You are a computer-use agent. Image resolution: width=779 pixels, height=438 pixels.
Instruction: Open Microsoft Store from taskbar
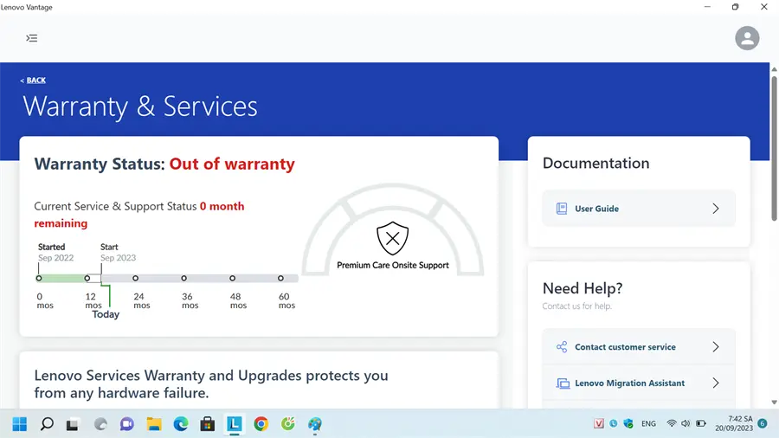click(x=207, y=423)
